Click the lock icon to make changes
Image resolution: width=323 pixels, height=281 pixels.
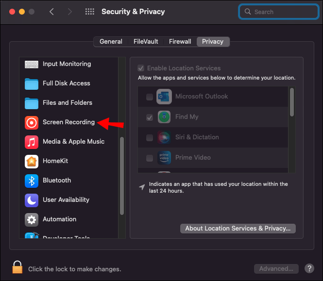click(x=17, y=267)
